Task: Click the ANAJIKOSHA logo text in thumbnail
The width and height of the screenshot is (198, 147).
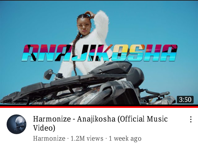Action: tap(100, 53)
